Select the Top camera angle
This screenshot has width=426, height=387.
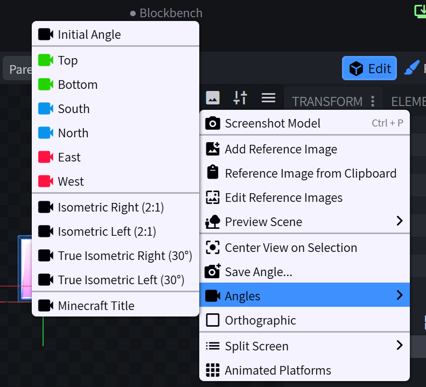[x=68, y=60]
